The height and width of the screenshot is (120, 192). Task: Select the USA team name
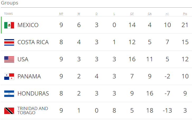[23, 59]
